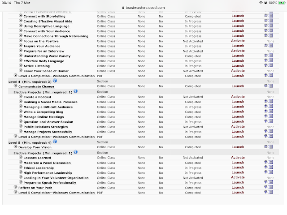This screenshot has width=287, height=215.
Task: Launch the High Performance Leadership project
Action: [x=238, y=172]
